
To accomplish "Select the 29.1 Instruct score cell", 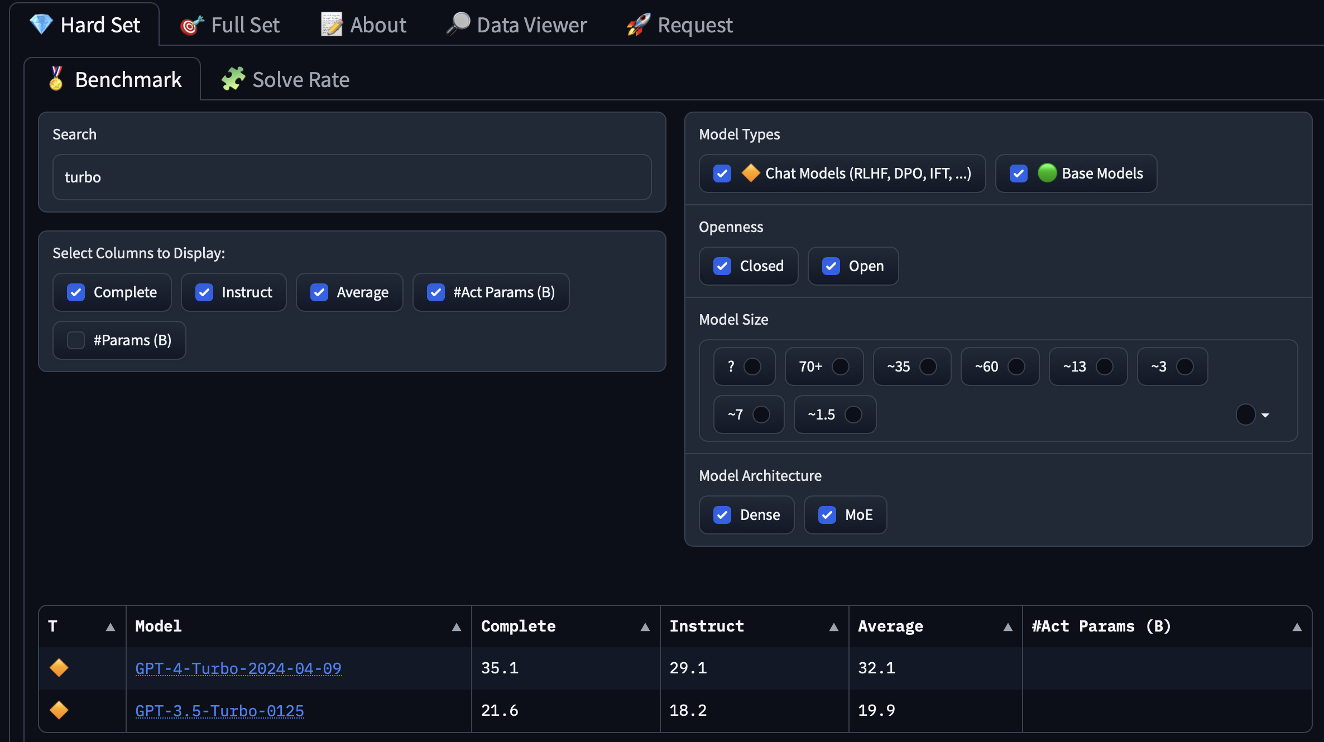I will pos(754,668).
